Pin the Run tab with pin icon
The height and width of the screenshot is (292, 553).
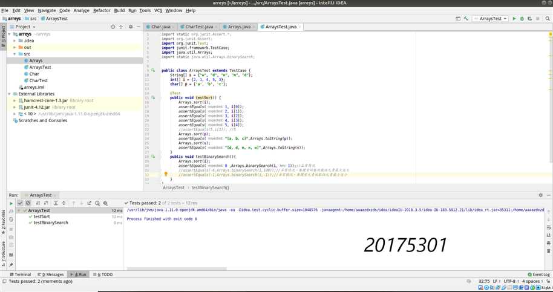pyautogui.click(x=11, y=265)
